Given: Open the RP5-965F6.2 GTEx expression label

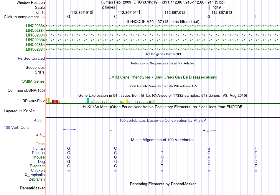Looking at the screenshot, I should [34, 101].
